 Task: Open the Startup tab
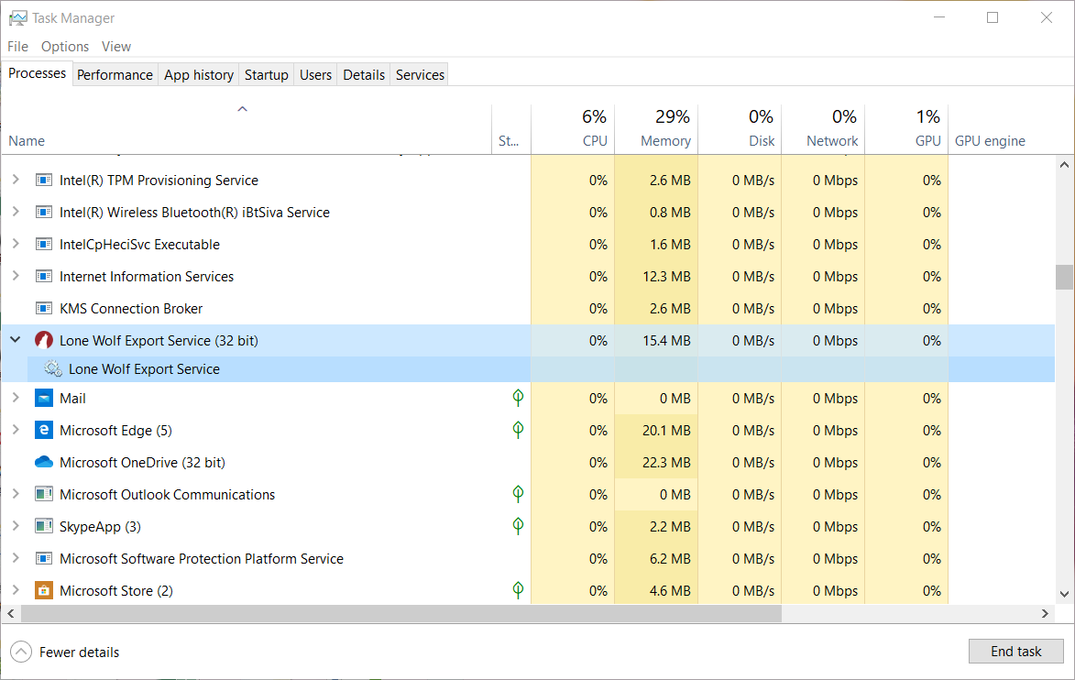coord(267,75)
